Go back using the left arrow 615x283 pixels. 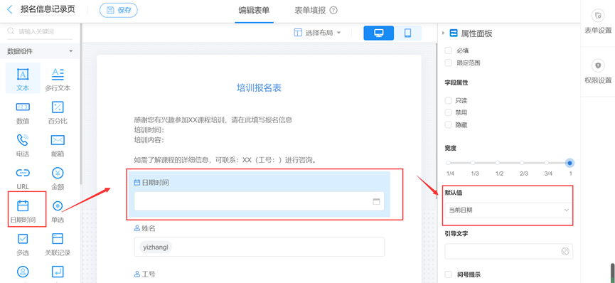[9, 9]
